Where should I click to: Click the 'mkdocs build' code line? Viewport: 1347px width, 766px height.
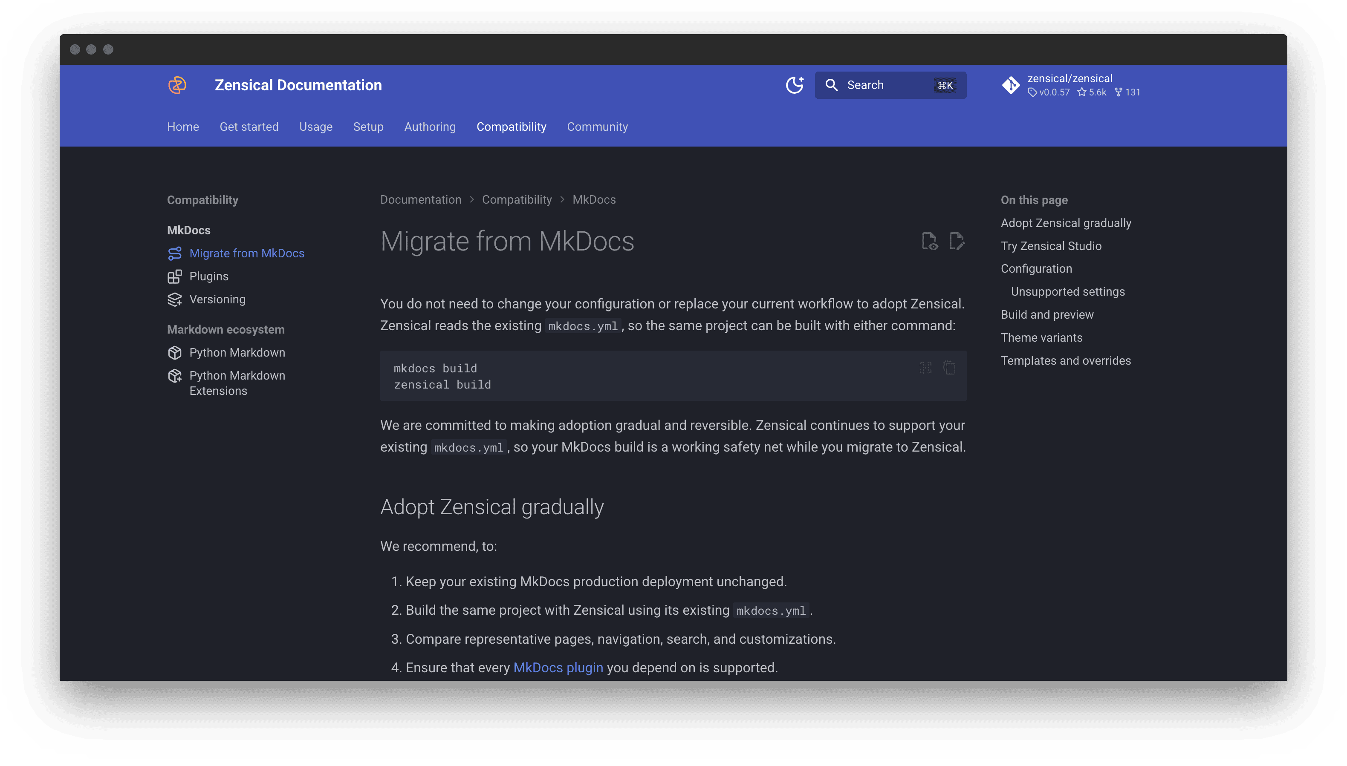point(435,368)
